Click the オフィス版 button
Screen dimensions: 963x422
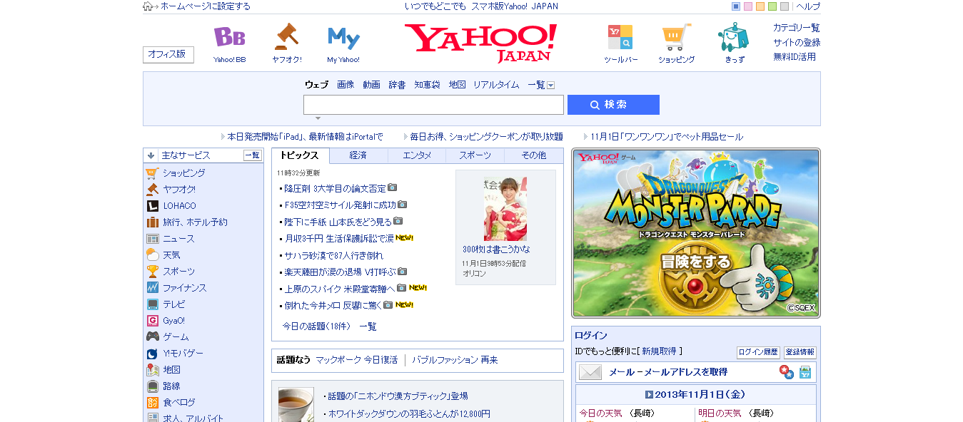click(x=168, y=54)
